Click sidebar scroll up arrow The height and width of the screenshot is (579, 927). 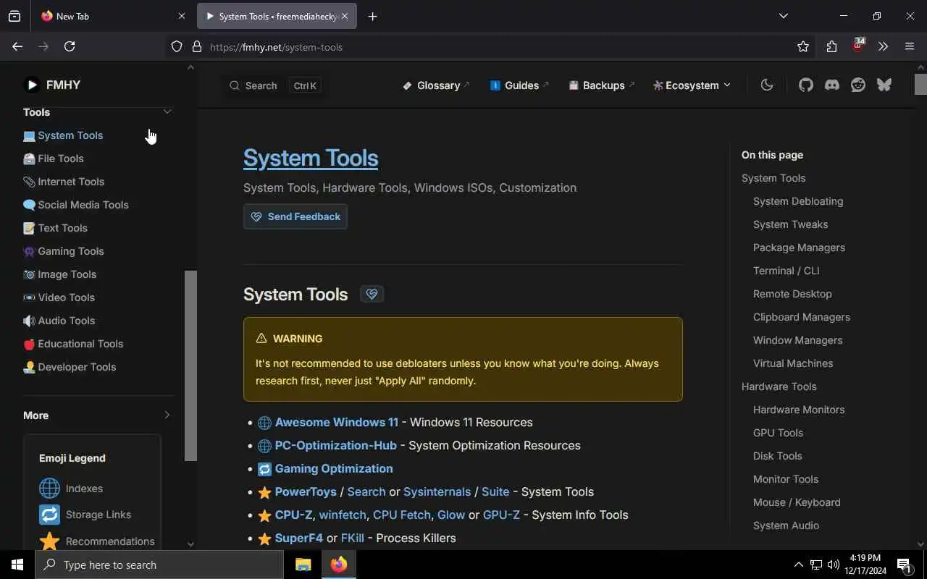(x=190, y=67)
